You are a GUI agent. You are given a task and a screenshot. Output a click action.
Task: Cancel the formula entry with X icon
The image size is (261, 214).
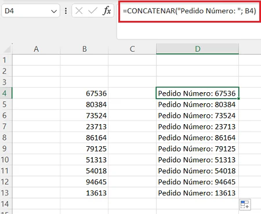[x=79, y=11]
